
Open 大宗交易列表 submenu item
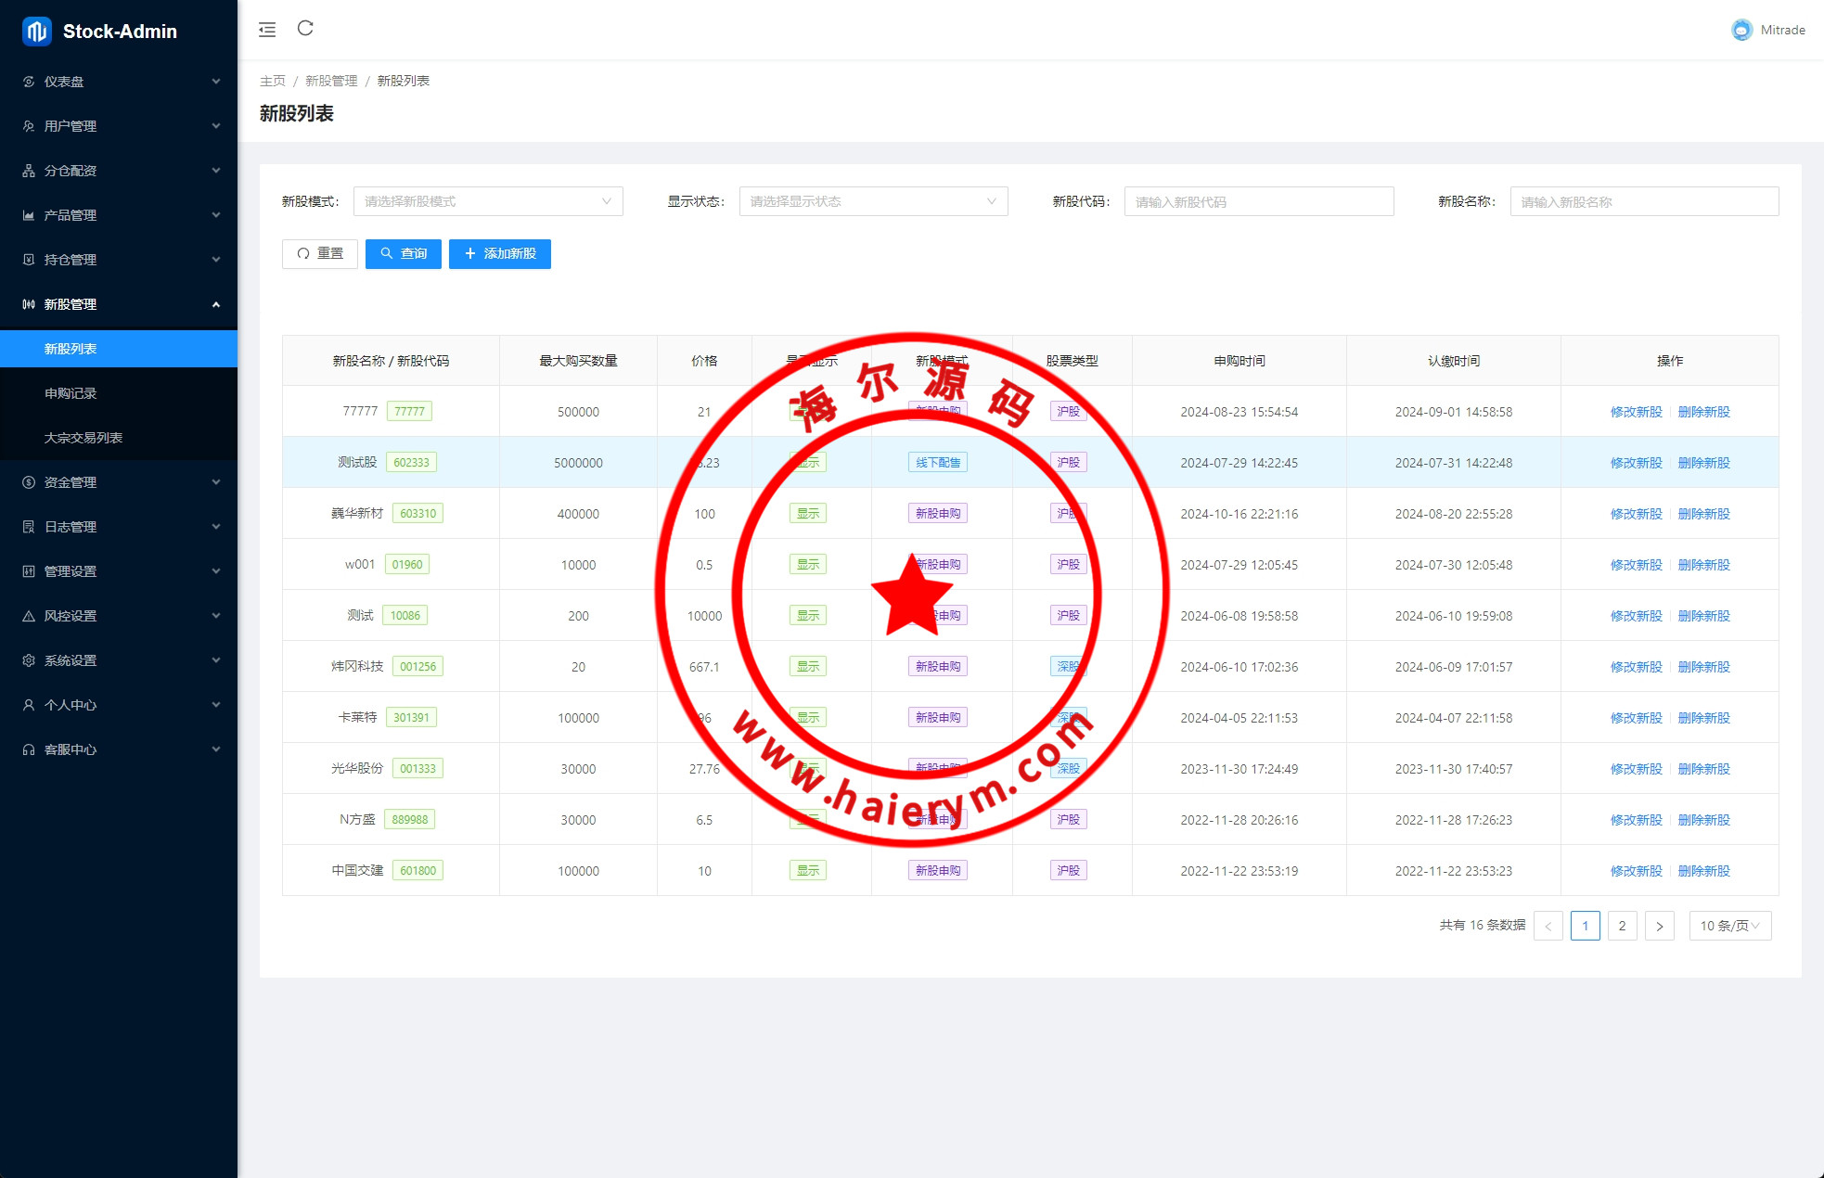(x=83, y=438)
